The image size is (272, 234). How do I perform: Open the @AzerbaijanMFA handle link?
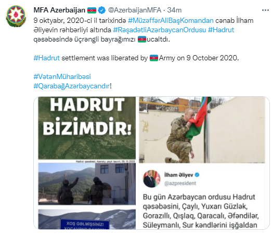coord(135,10)
